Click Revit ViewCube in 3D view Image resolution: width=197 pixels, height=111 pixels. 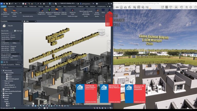click(x=102, y=32)
